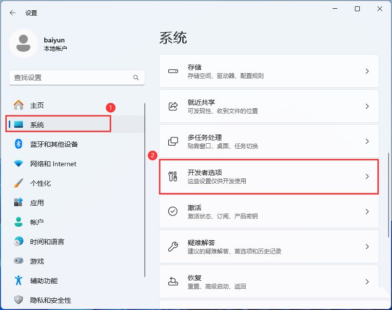Viewport: 392px width, 310px height.
Task: Click the 激活 checkmark circle icon
Action: (173, 211)
